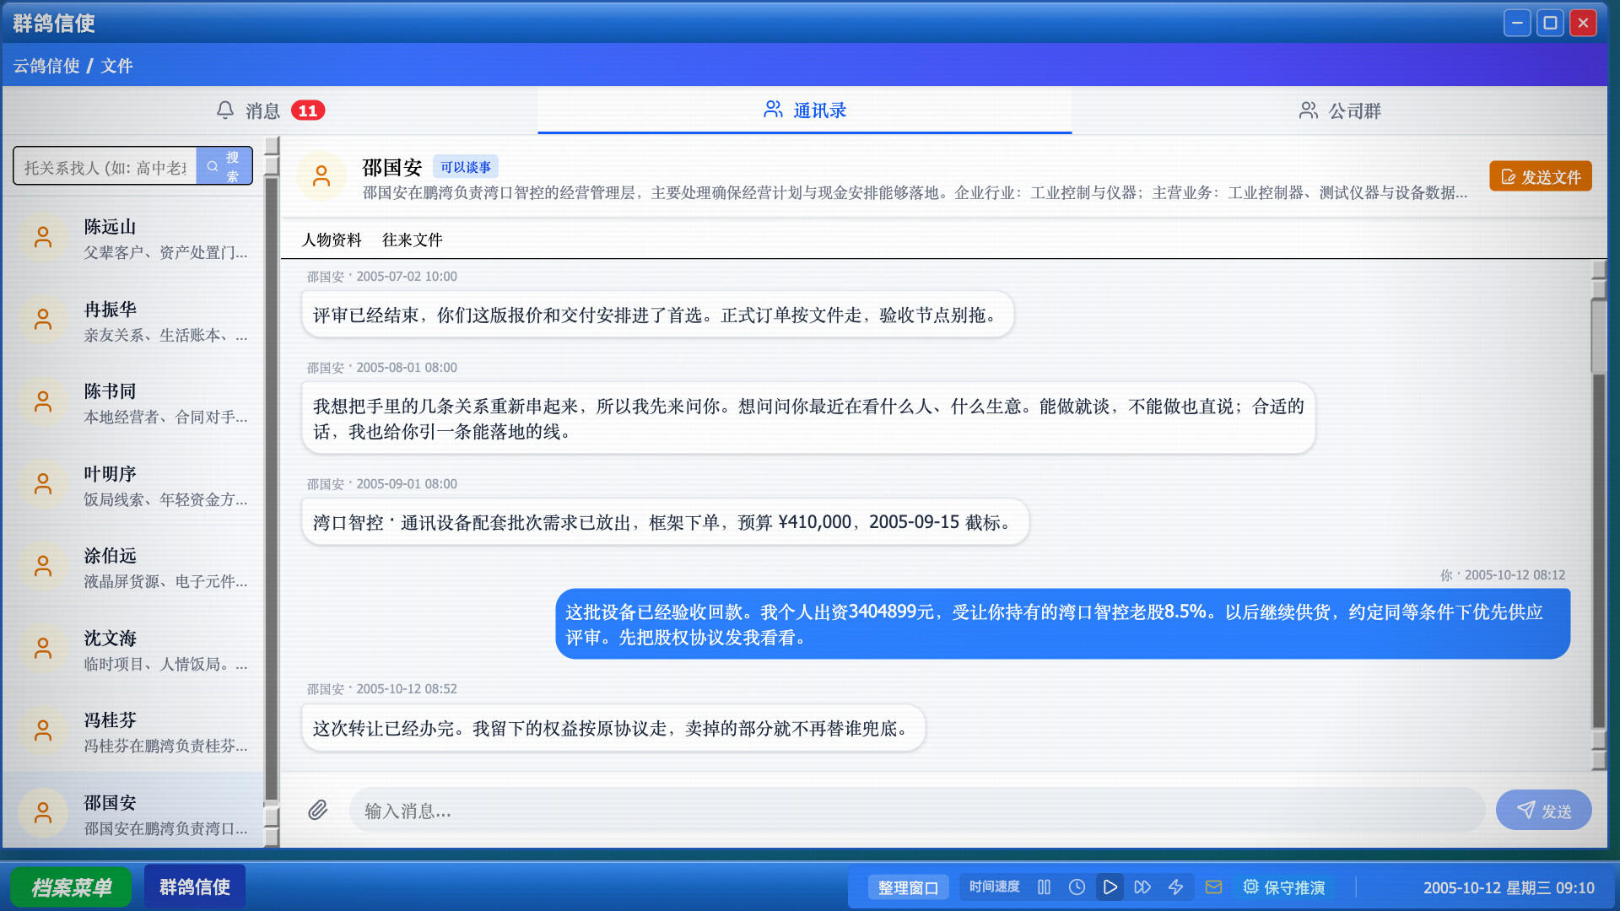
Task: Focus the 输入消息 message input field
Action: 917,811
